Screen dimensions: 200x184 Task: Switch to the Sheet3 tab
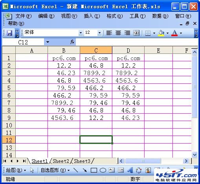[x=82, y=161]
